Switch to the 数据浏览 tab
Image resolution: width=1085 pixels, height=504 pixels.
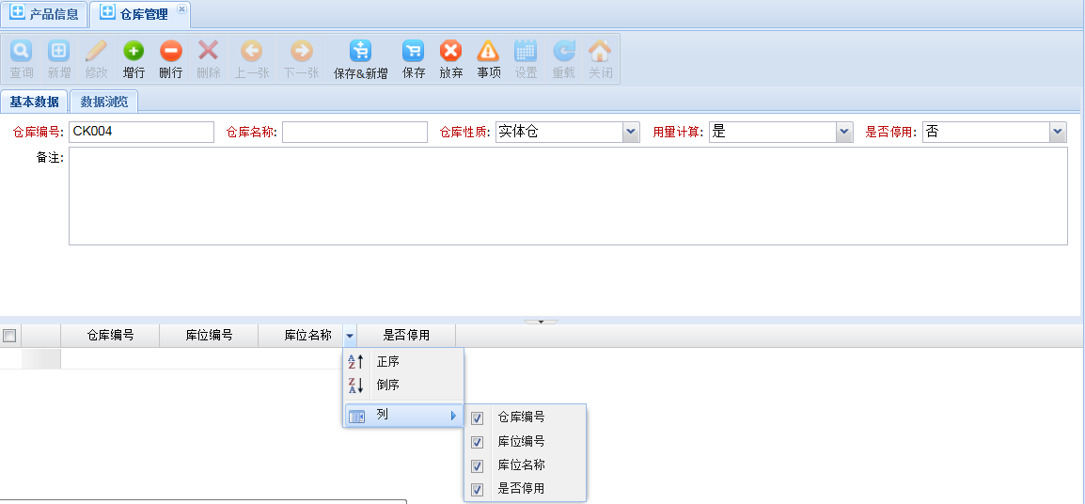(x=103, y=102)
